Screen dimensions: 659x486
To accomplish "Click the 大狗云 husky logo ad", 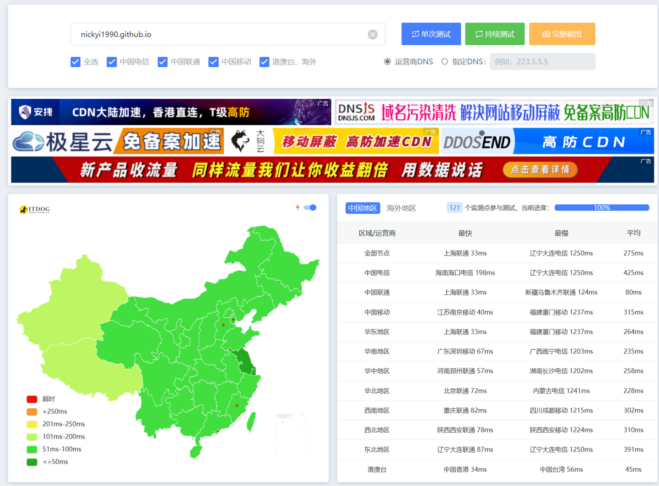I will (248, 141).
